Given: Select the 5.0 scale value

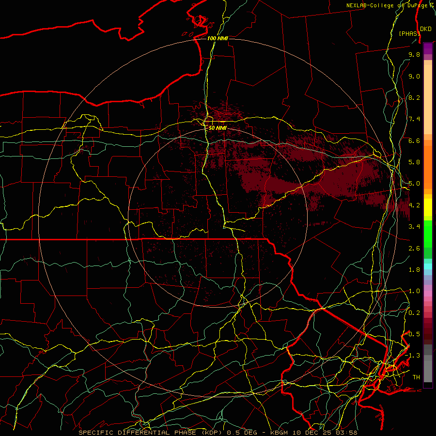Looking at the screenshot, I should pos(414,184).
